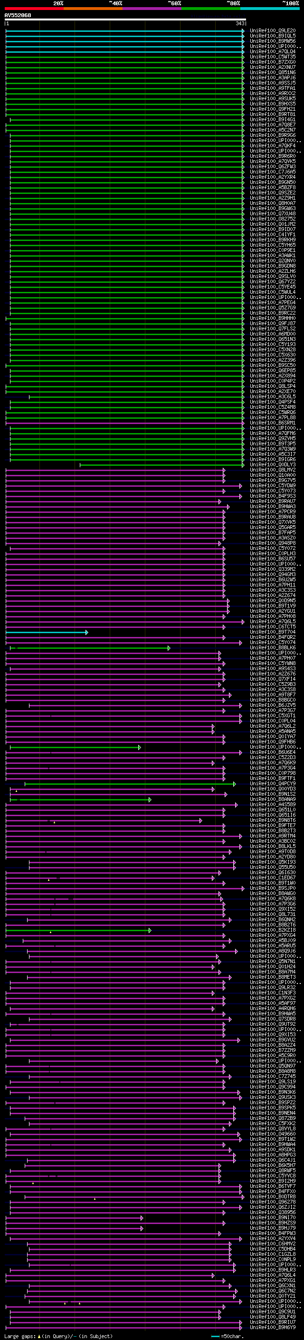
Task: Click label UniRef100_A7PCR9
Action: (273, 511)
